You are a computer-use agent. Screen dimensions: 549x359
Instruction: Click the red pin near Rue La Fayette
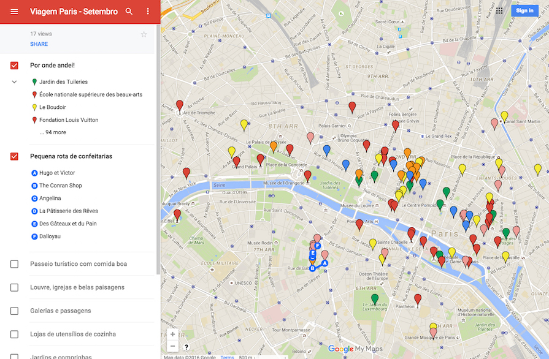(352, 108)
